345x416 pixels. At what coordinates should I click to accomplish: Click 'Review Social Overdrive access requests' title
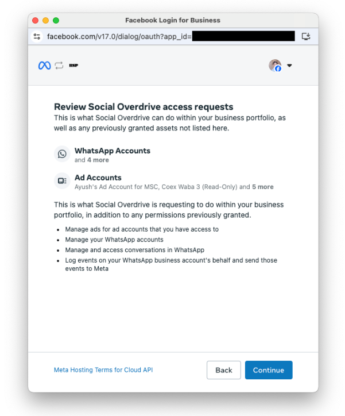coord(144,107)
